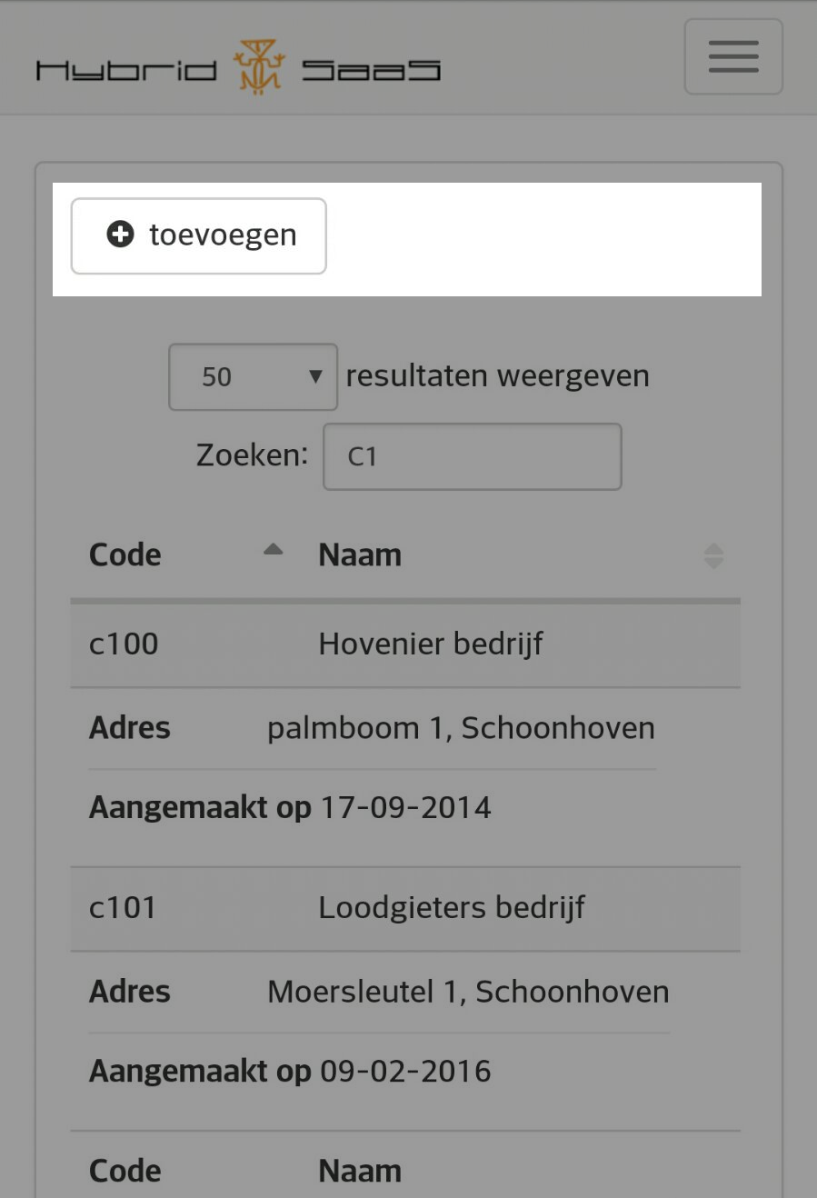The width and height of the screenshot is (817, 1198).
Task: Click the Hybrid text in the logo
Action: pyautogui.click(x=126, y=70)
